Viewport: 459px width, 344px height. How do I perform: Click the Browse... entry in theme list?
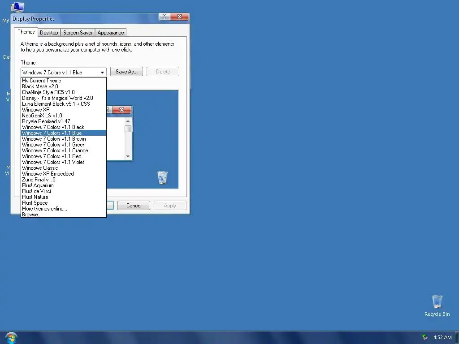(x=64, y=215)
